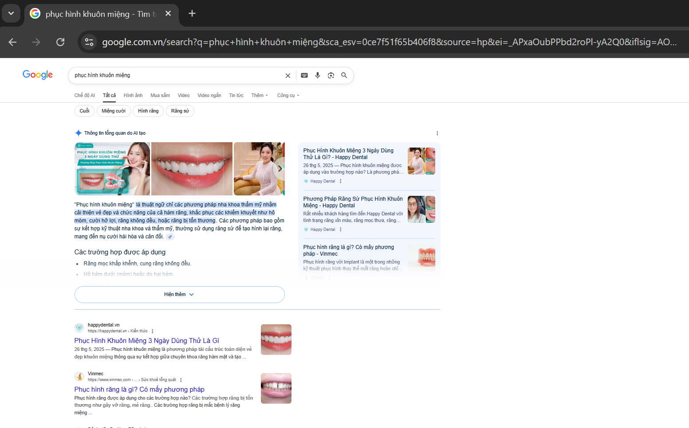Screen dimensions: 689x428
Task: Open the woman on sofa image
Action: [x=259, y=169]
